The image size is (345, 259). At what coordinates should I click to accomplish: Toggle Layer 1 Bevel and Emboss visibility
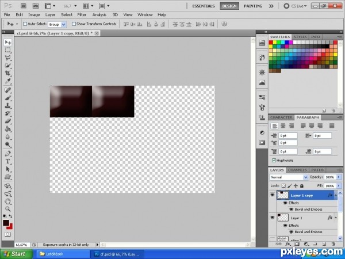[x=291, y=232]
